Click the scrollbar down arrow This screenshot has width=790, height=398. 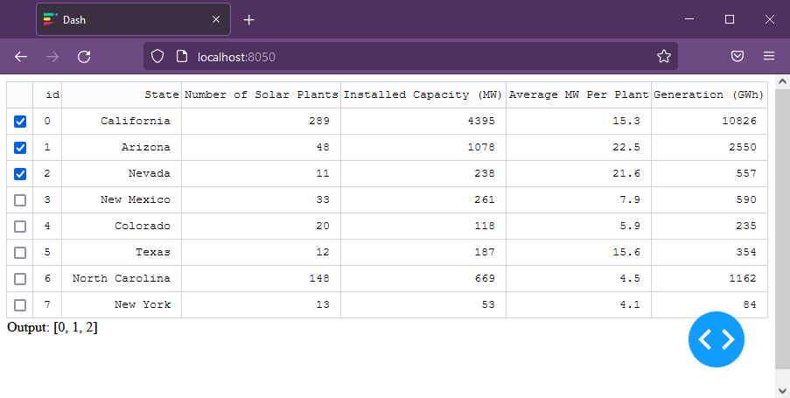click(x=782, y=390)
